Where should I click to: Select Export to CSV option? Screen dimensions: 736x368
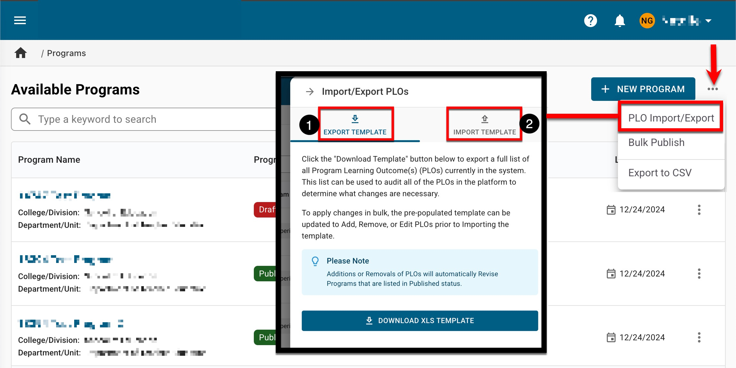tap(660, 173)
